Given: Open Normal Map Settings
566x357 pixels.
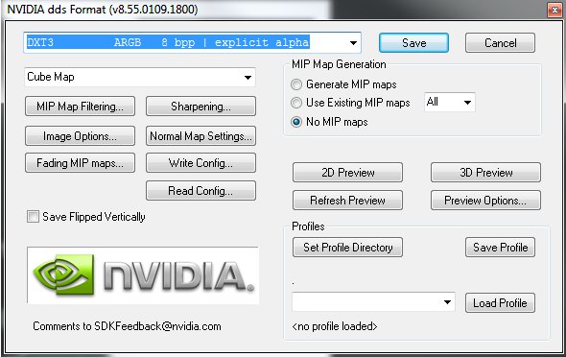Looking at the screenshot, I should click(200, 135).
